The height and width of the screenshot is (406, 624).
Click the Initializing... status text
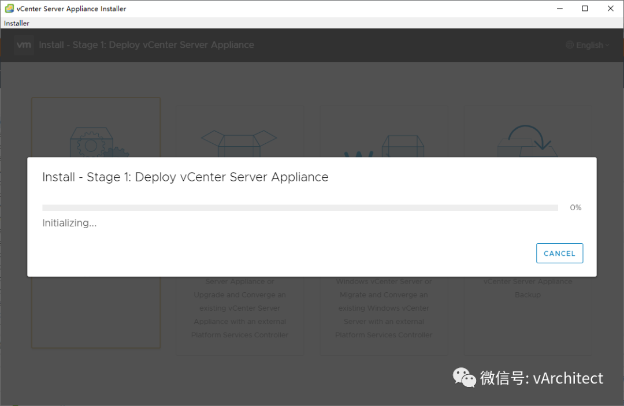[70, 223]
